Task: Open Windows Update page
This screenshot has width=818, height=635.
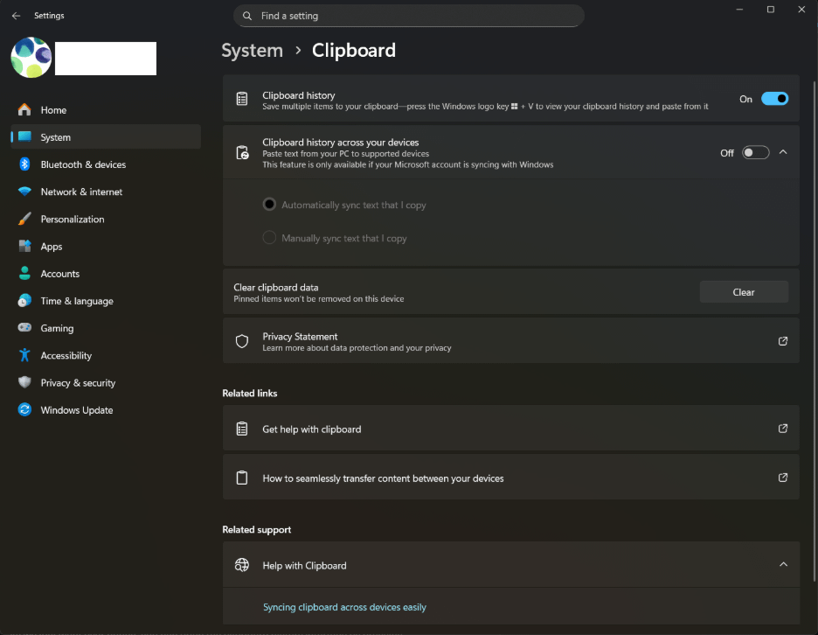Action: point(106,409)
